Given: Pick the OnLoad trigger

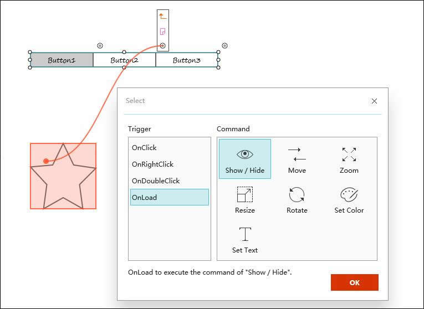Looking at the screenshot, I should point(170,197).
